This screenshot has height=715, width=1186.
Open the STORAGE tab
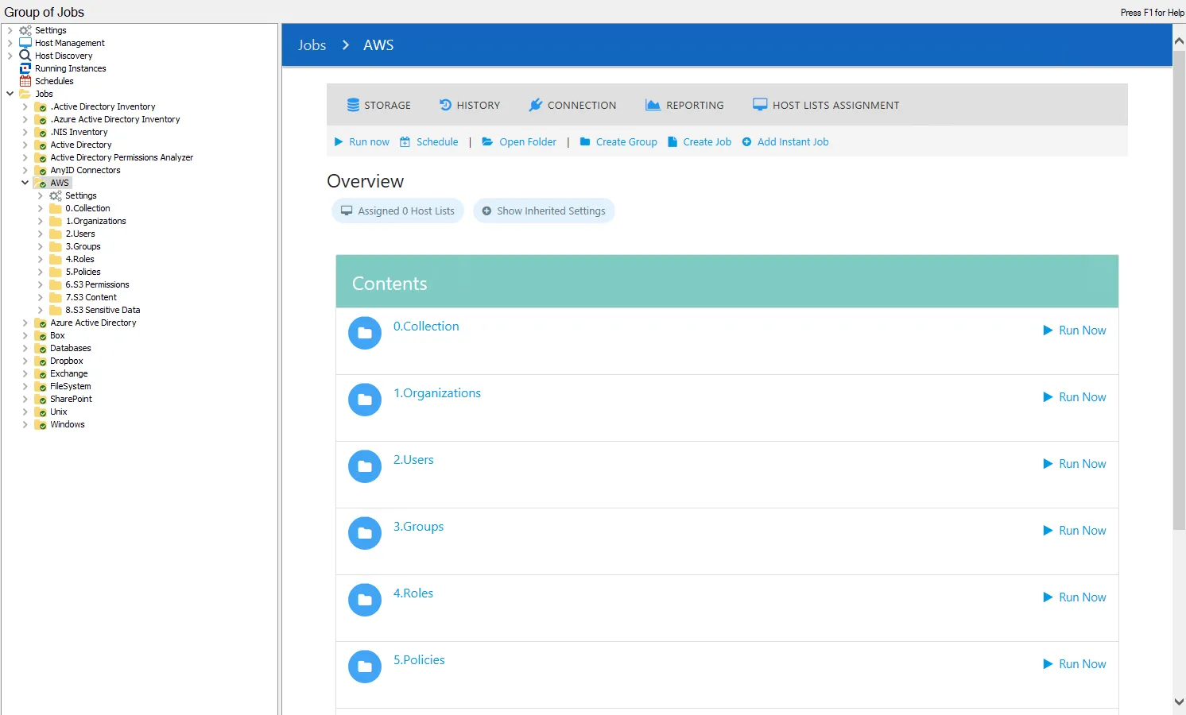coord(378,105)
